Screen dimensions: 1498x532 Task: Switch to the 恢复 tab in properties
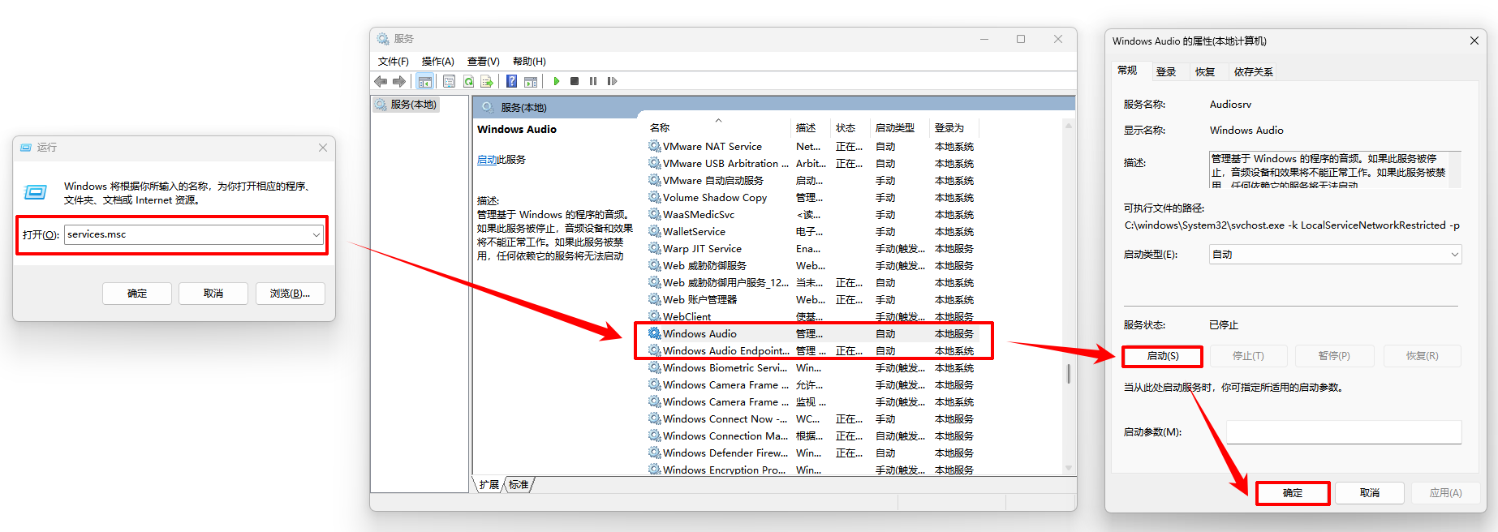pyautogui.click(x=1205, y=72)
